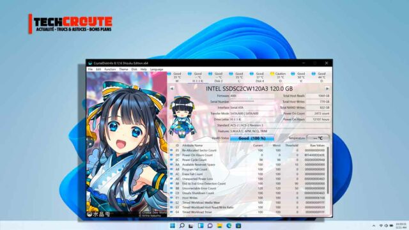Go to next disk with right arrow
The height and width of the screenshot is (230, 409).
(x=327, y=89)
